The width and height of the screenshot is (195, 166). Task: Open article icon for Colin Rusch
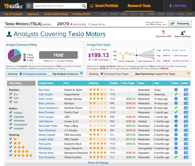[x=186, y=94]
